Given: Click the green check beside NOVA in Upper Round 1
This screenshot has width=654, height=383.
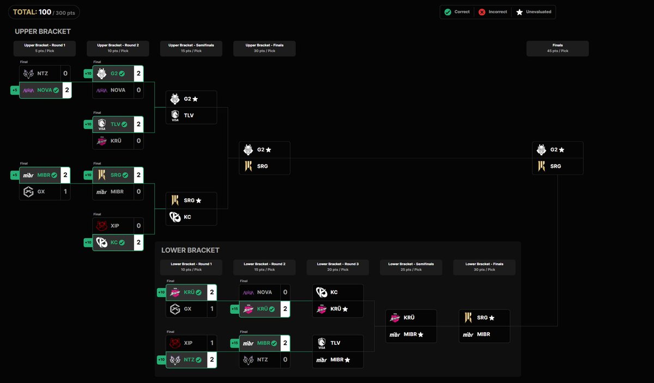Looking at the screenshot, I should pyautogui.click(x=56, y=90).
